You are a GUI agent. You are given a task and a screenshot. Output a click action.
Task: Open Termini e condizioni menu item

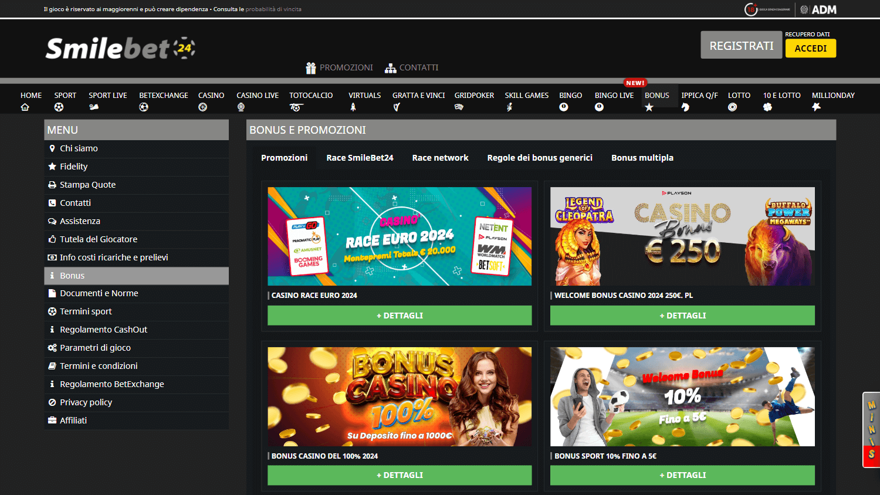[136, 366]
